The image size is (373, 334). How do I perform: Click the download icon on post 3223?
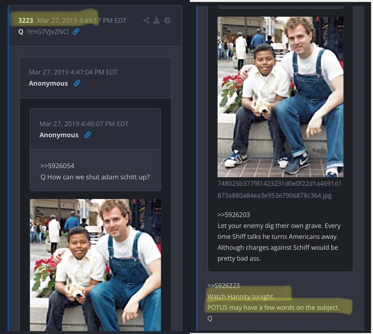click(x=157, y=20)
